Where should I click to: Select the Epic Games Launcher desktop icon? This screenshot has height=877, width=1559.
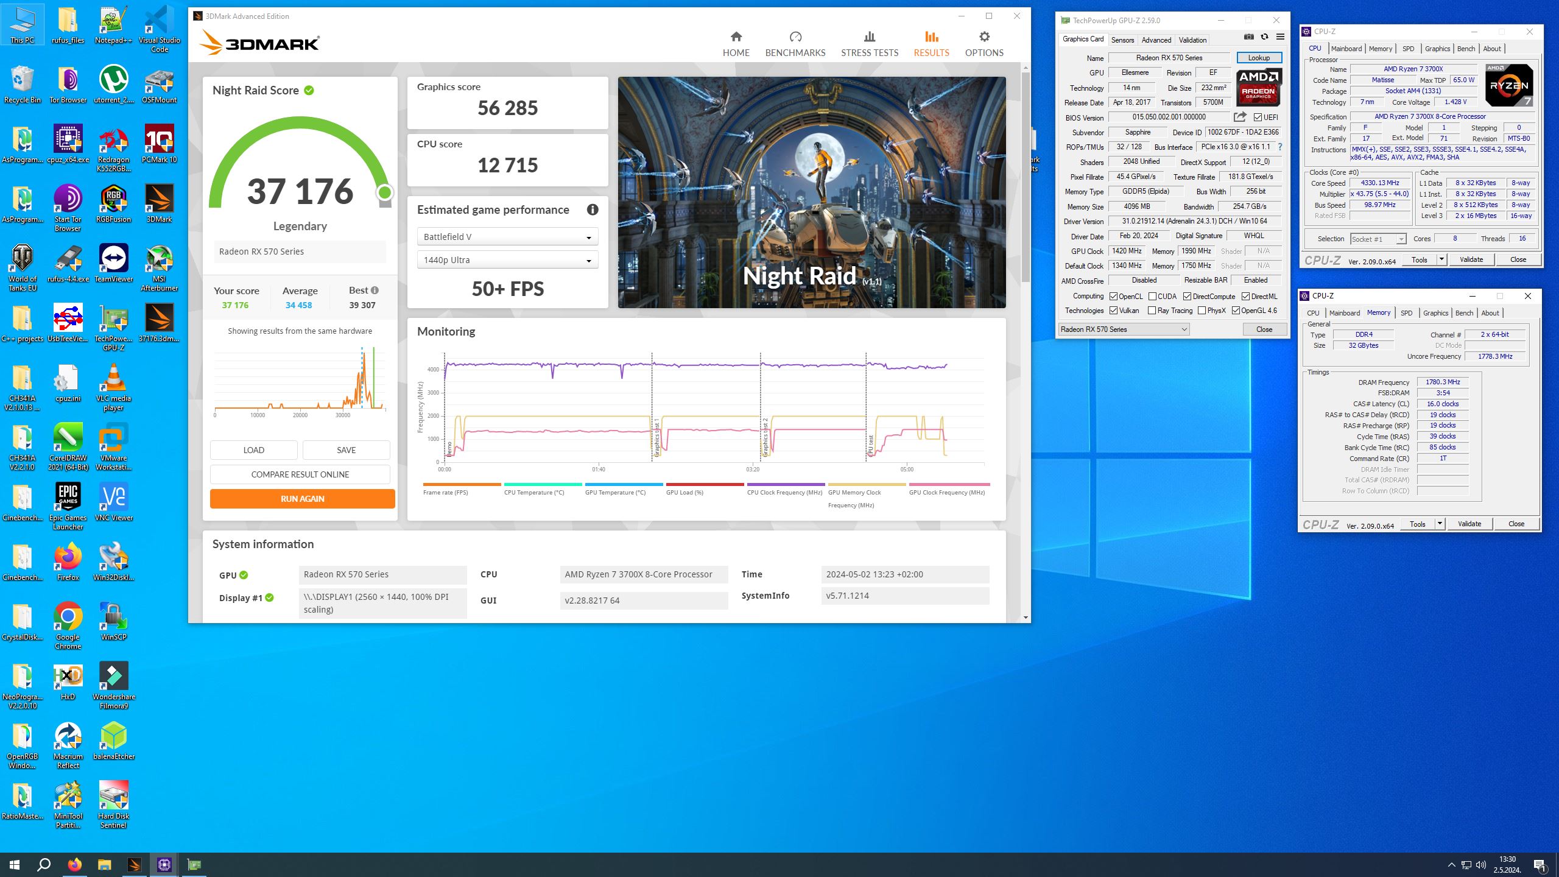click(68, 505)
